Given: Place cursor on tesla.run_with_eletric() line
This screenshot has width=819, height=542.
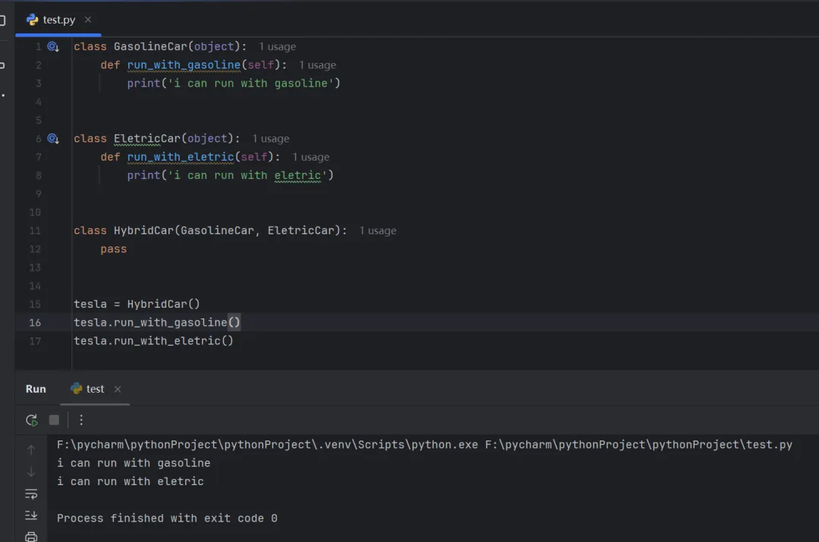Looking at the screenshot, I should click(x=153, y=341).
